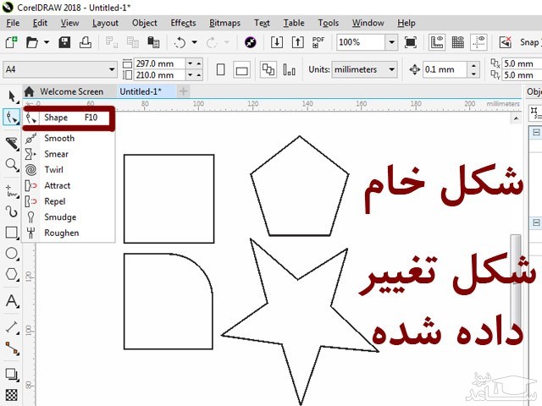542x406 pixels.
Task: Activate the Text tool
Action: pos(12,301)
